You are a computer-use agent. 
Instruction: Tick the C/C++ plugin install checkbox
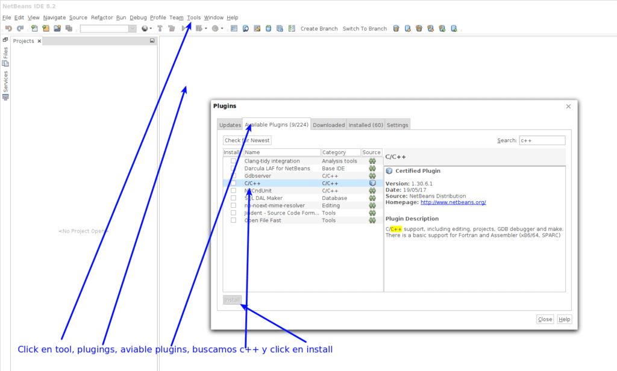[233, 183]
